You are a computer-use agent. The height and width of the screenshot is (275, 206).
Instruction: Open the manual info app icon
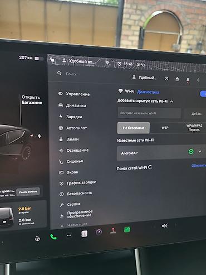coord(84,234)
